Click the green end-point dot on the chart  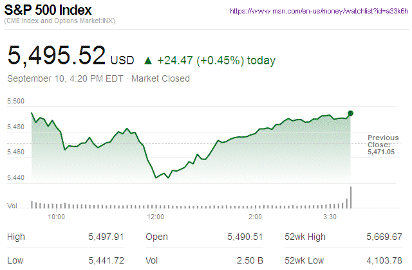[351, 113]
